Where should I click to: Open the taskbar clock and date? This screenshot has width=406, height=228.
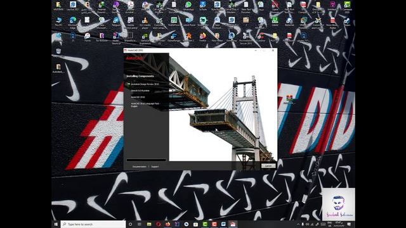coord(338,224)
